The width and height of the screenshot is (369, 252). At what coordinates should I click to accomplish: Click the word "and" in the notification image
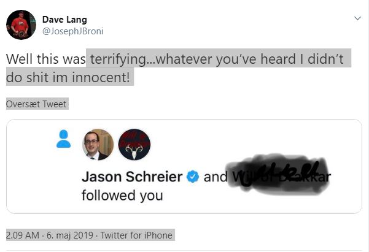click(215, 177)
